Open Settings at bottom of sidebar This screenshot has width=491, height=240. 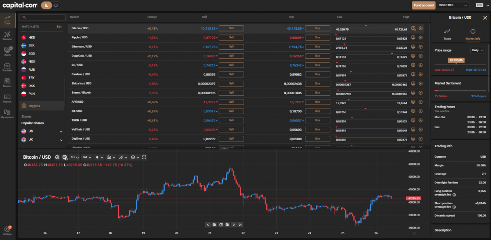[7, 230]
